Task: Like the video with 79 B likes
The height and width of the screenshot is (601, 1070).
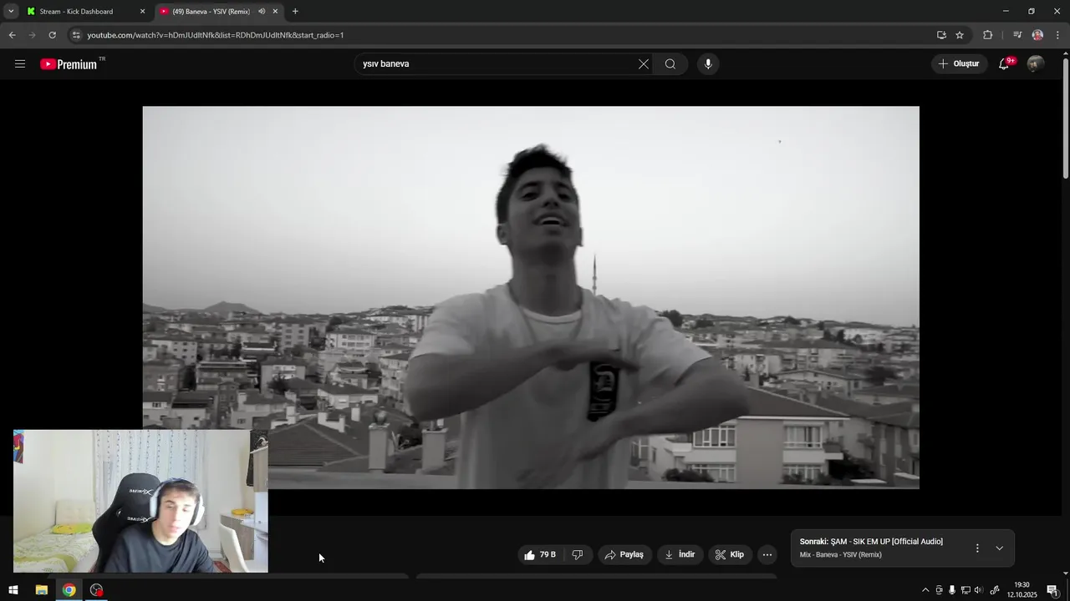Action: click(x=540, y=554)
